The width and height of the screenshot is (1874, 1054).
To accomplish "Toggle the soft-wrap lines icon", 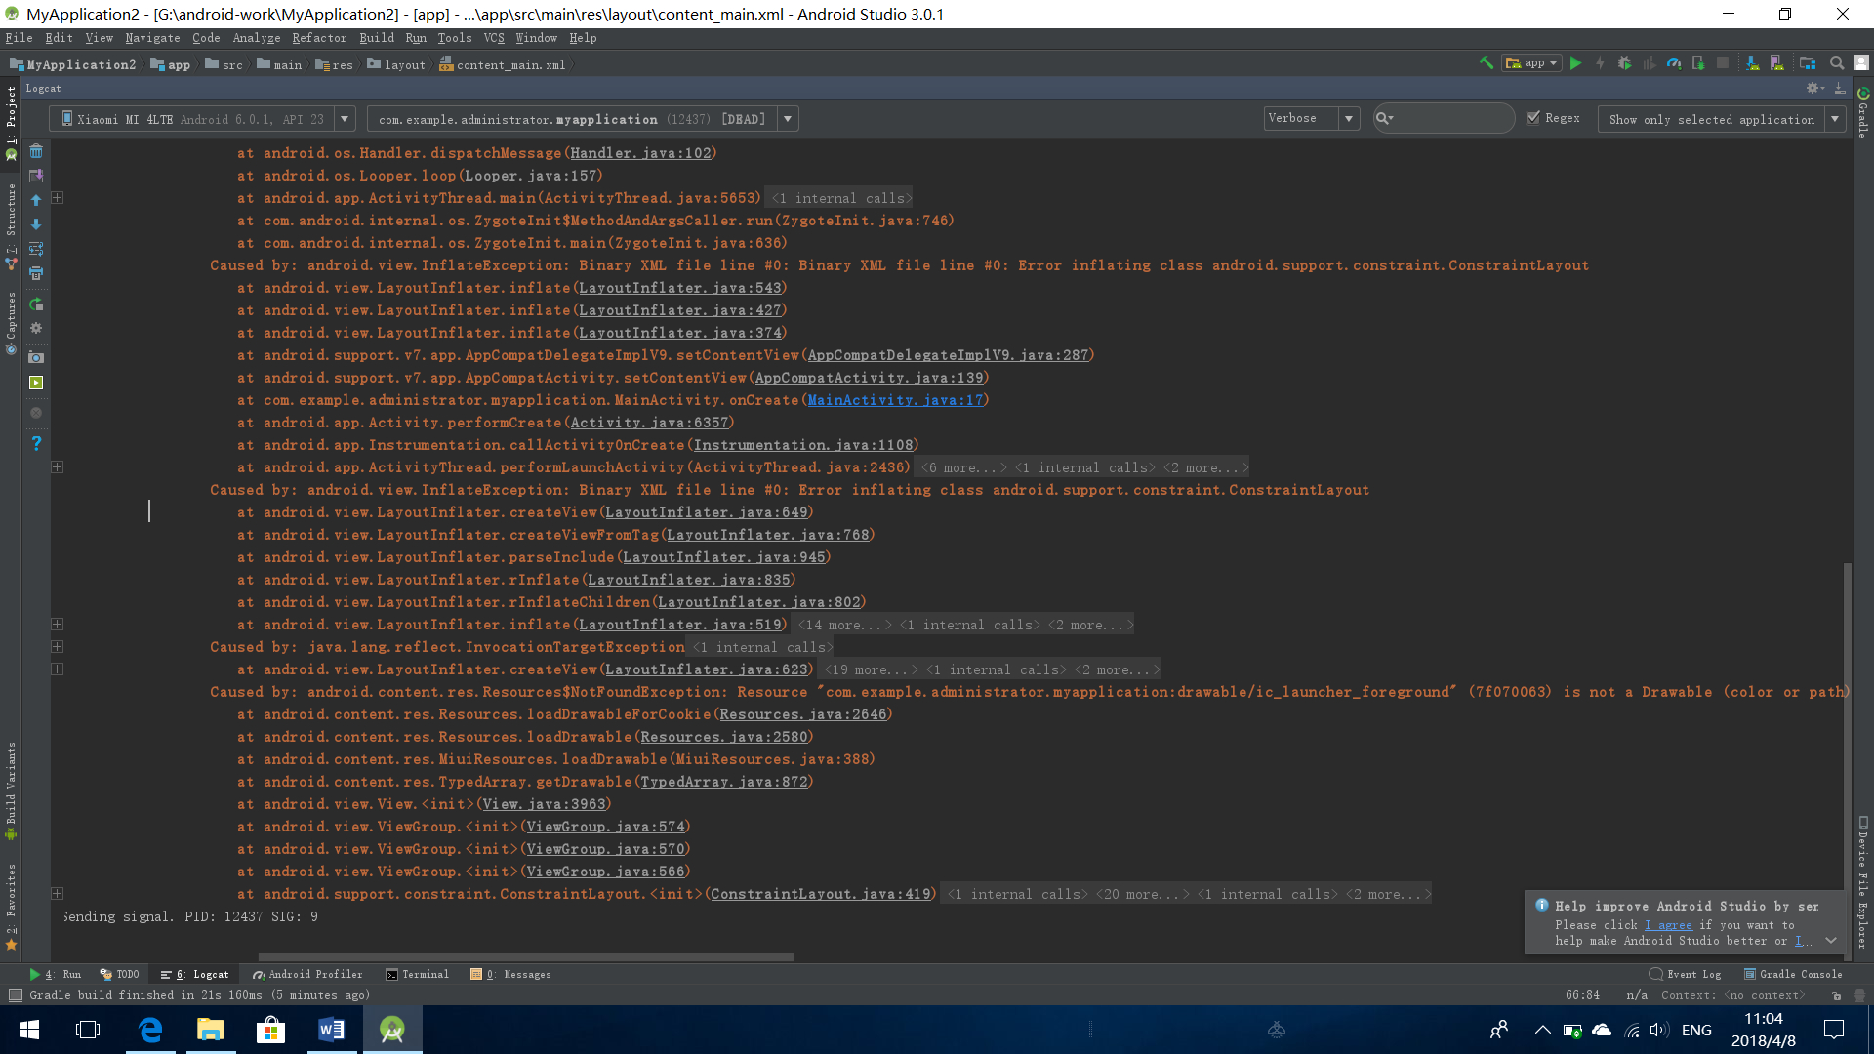I will [36, 249].
